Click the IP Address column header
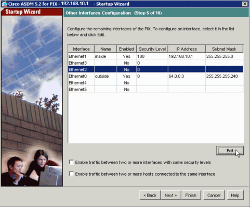Viewport: 250px width, 207px height. (187, 49)
